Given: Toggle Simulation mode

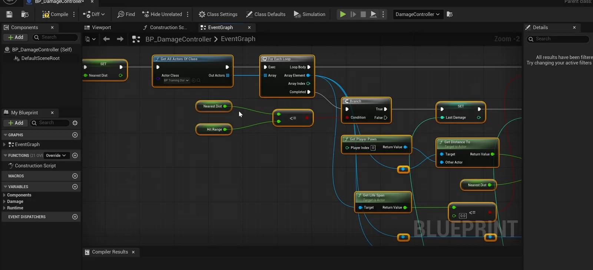Looking at the screenshot, I should pyautogui.click(x=309, y=14).
